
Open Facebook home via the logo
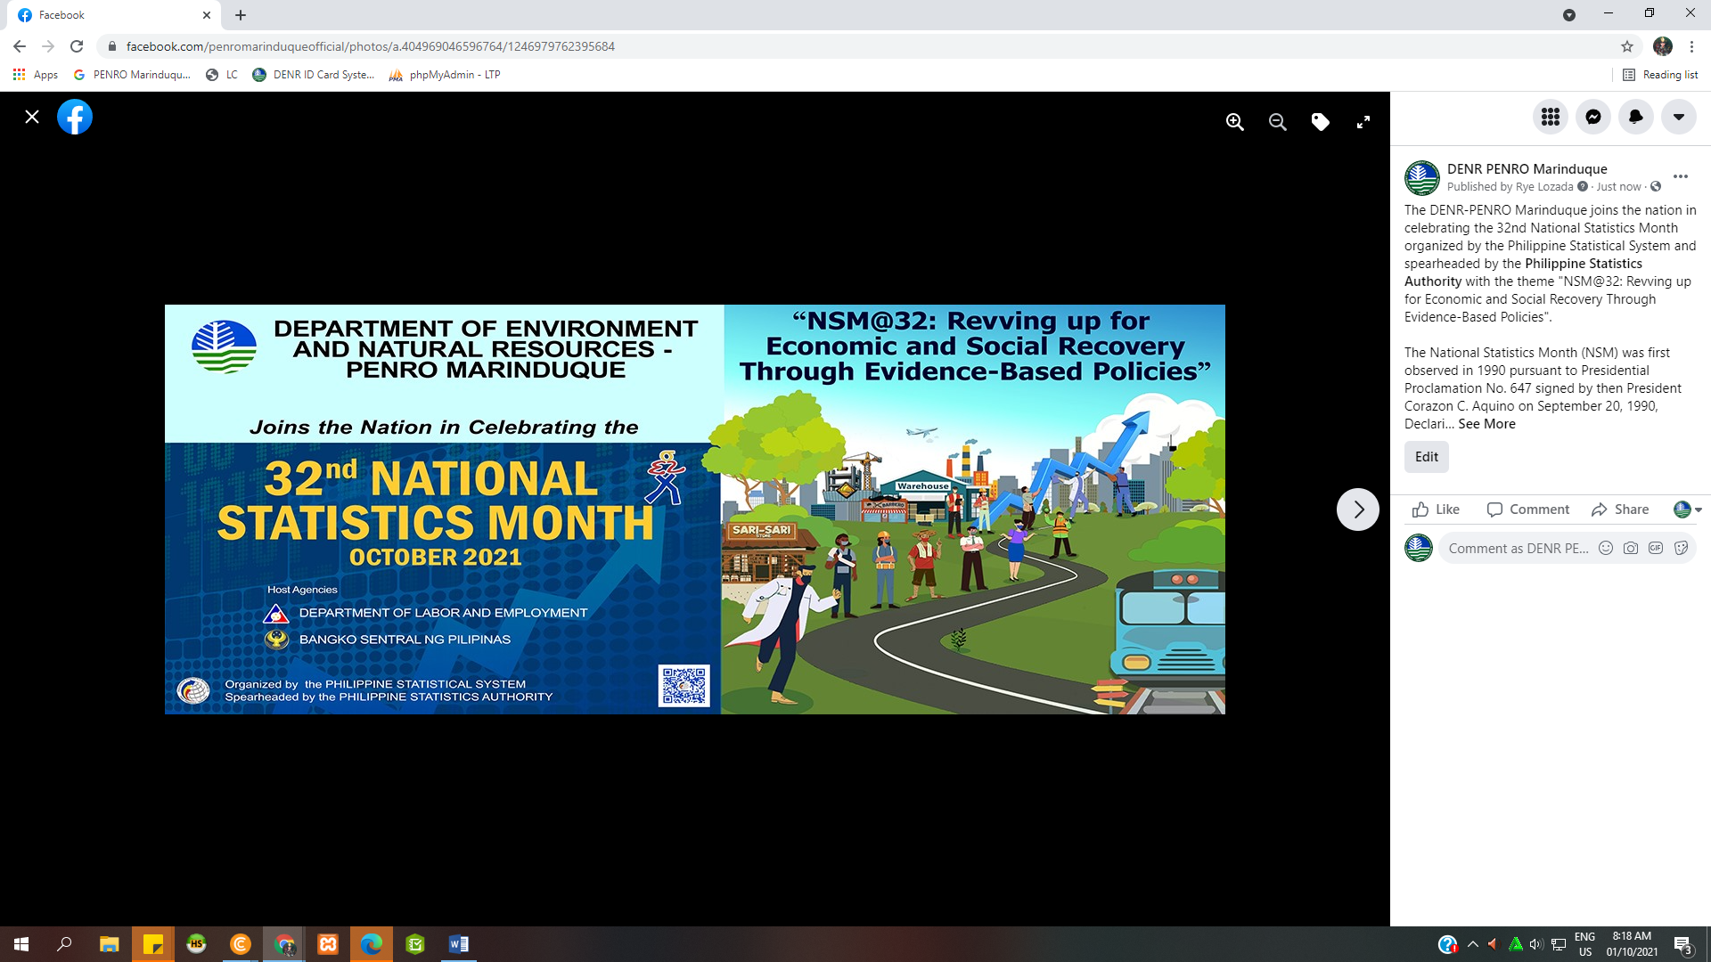tap(75, 117)
